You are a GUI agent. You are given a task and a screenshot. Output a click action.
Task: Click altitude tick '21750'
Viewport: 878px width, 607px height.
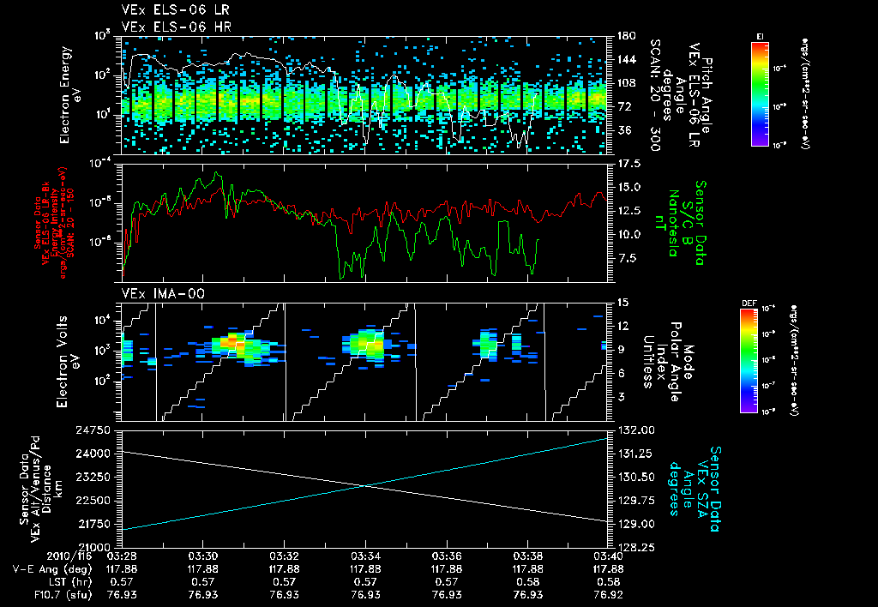[93, 524]
